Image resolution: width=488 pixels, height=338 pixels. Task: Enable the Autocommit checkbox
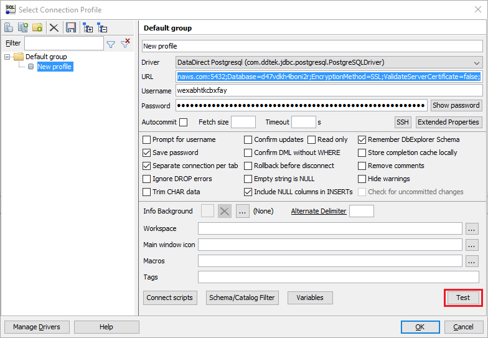tap(183, 122)
